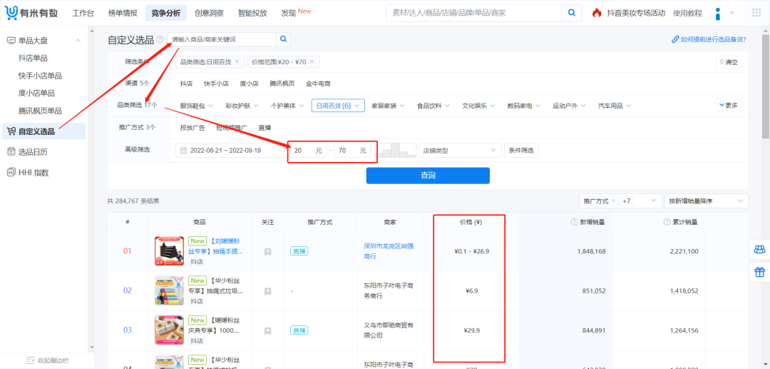Click the 条件筛选 button
This screenshot has height=369, width=770.
(x=521, y=151)
